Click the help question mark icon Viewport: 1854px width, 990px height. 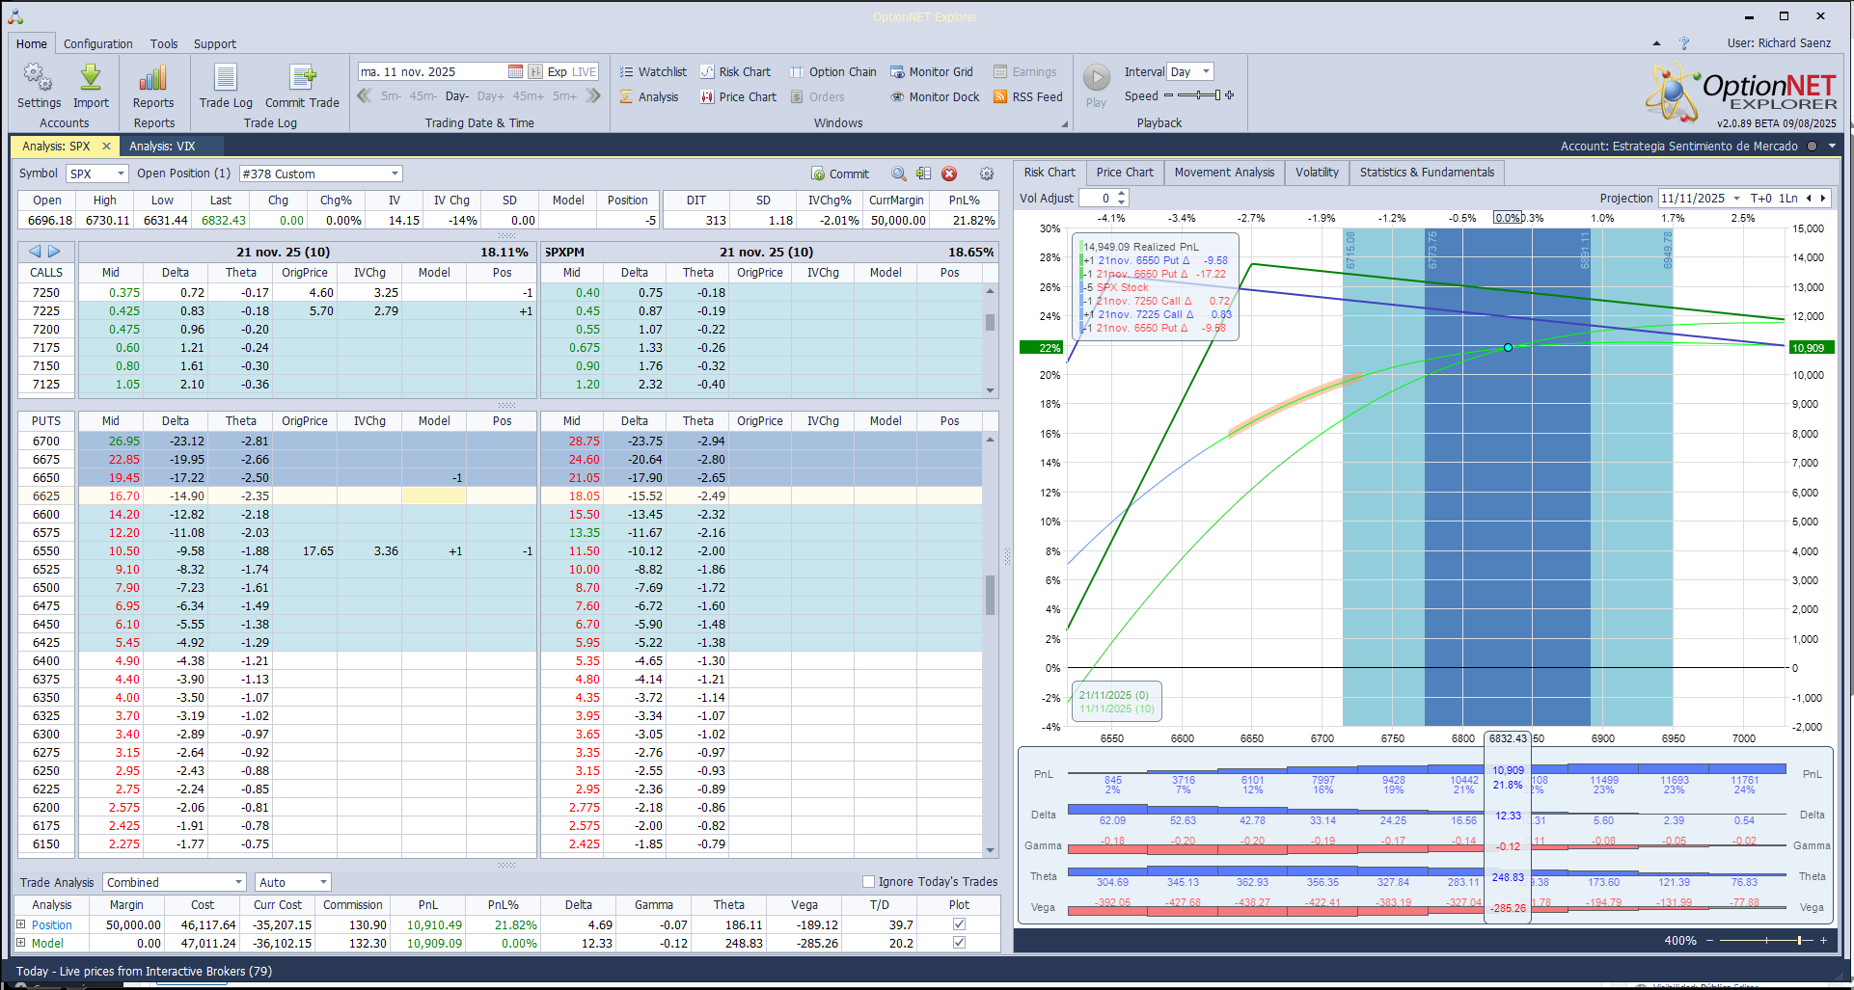[x=1684, y=43]
